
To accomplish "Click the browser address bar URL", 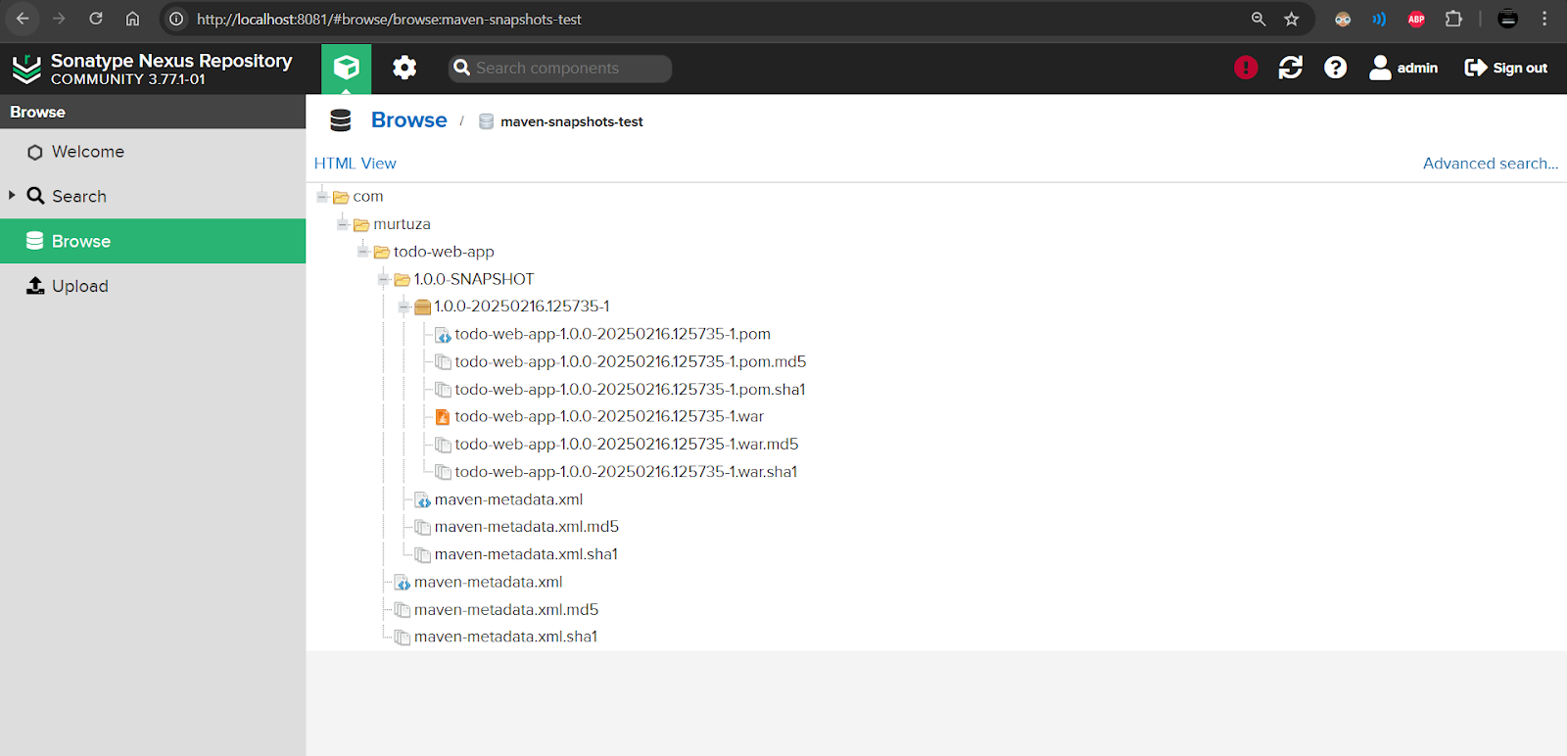I will click(x=389, y=20).
